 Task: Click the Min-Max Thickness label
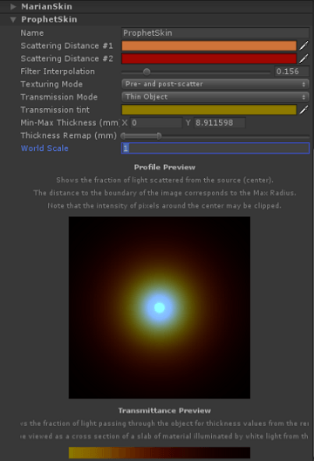[x=70, y=122]
